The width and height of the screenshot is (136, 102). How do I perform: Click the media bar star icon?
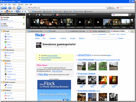coord(39,15)
